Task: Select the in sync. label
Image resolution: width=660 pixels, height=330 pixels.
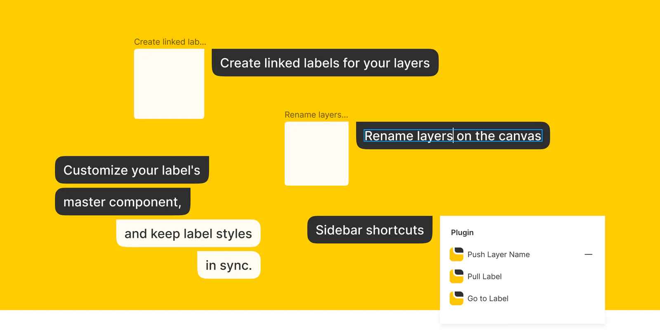Action: 229,265
